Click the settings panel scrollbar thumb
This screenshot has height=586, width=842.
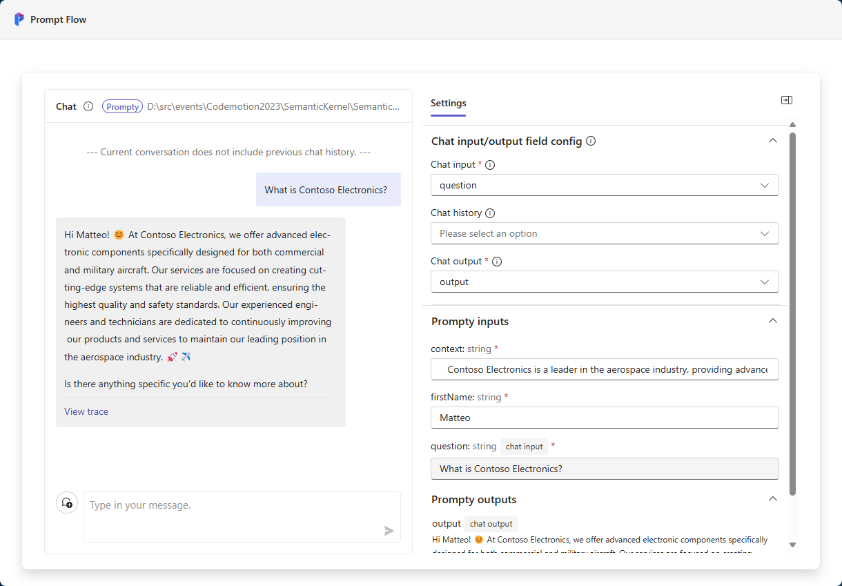pyautogui.click(x=793, y=314)
